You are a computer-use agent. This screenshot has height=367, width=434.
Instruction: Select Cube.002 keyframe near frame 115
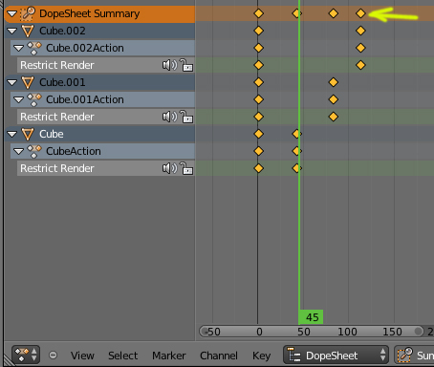click(x=360, y=31)
